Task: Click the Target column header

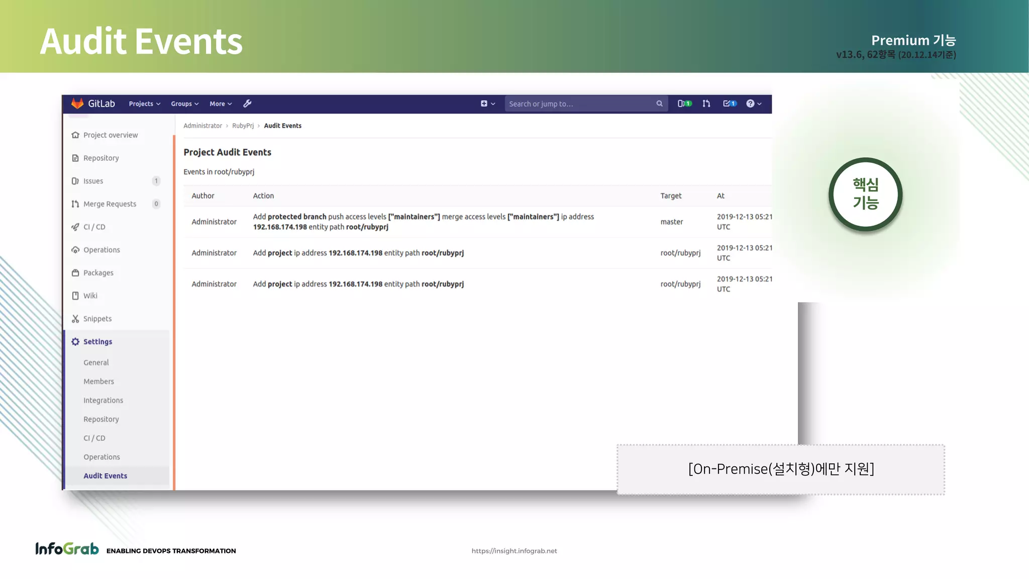Action: pyautogui.click(x=671, y=196)
